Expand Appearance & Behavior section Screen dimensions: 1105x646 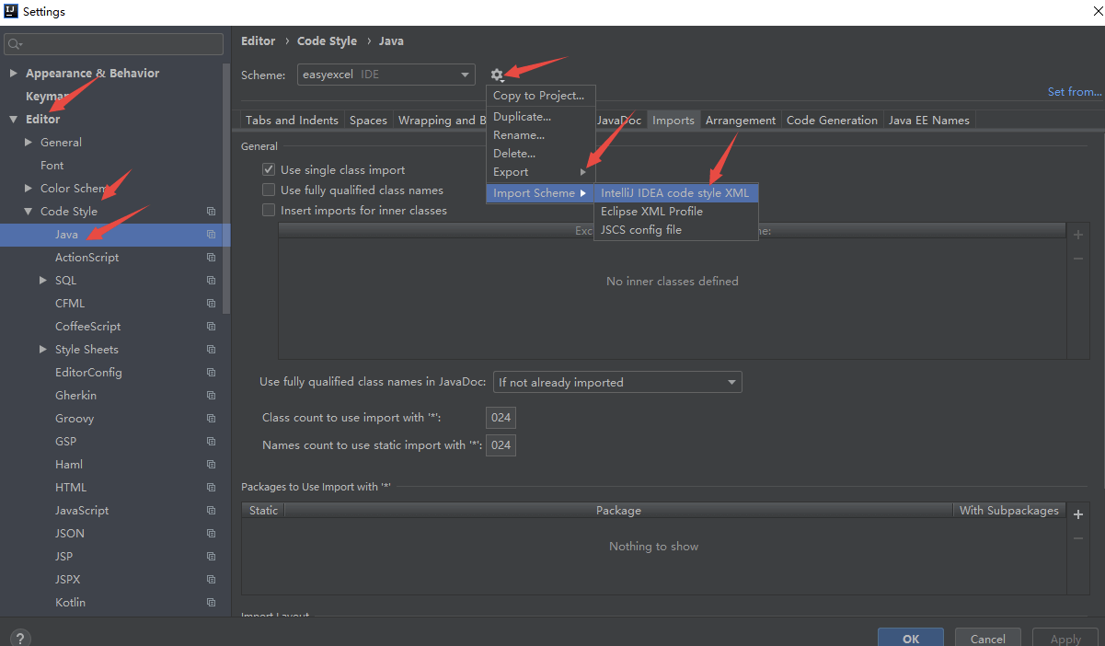[x=13, y=74]
